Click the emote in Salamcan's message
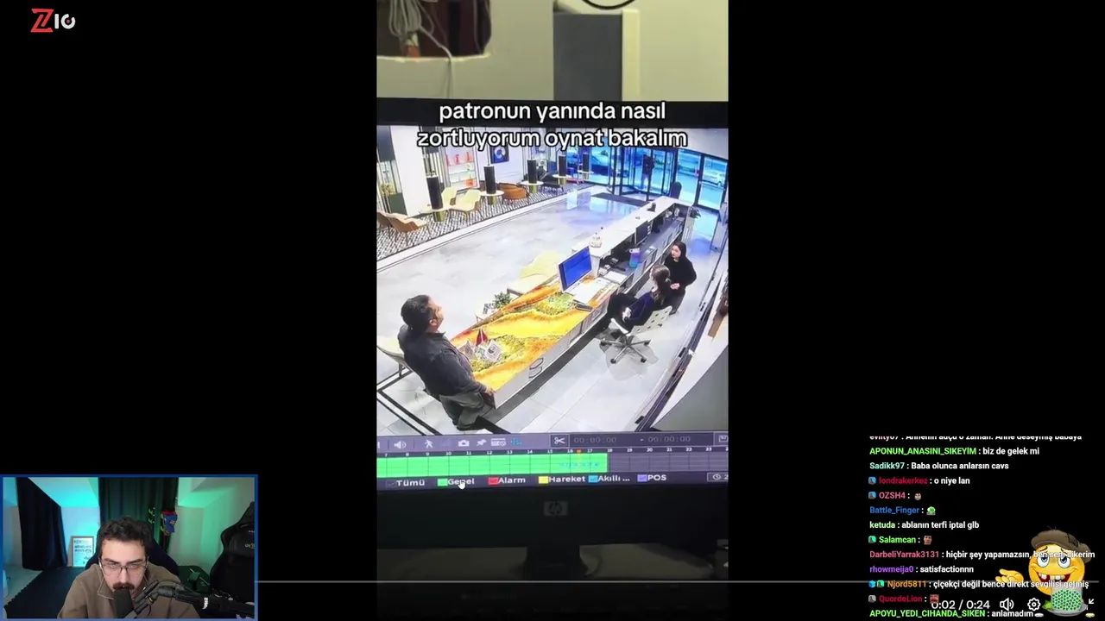Screen dimensions: 1105x621 click(x=927, y=540)
